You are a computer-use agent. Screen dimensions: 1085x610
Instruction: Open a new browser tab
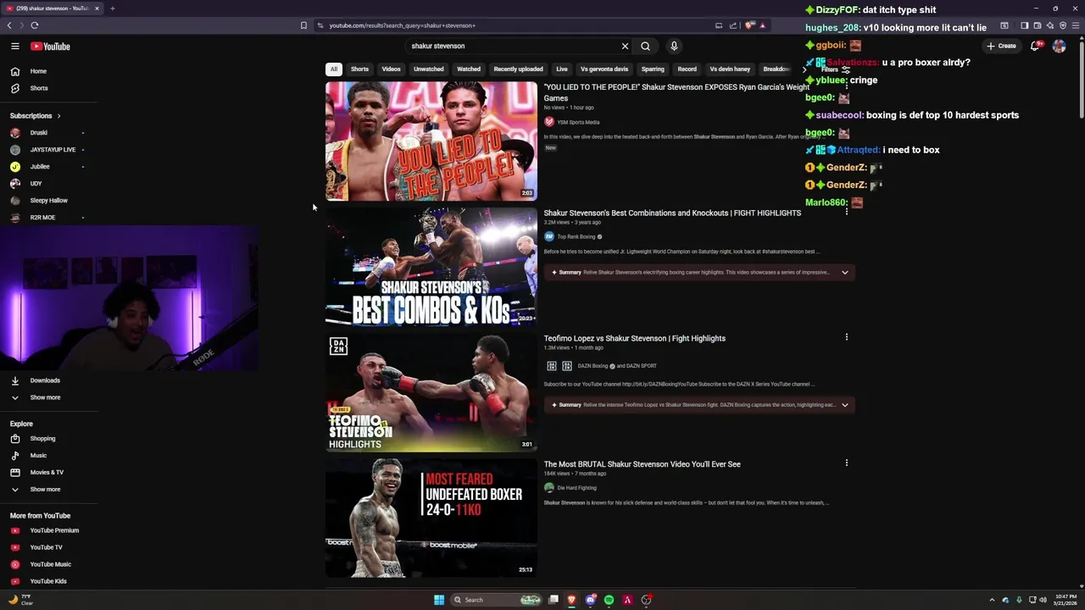click(112, 8)
